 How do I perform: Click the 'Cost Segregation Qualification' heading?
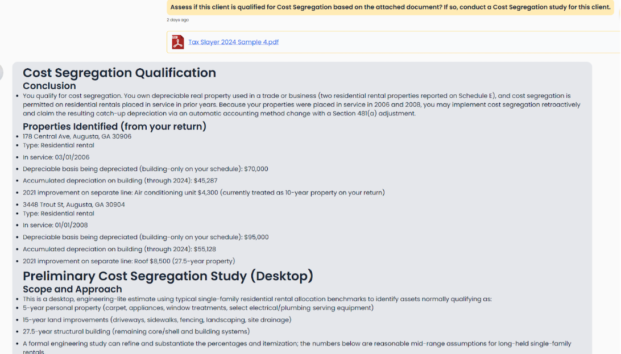tap(119, 73)
